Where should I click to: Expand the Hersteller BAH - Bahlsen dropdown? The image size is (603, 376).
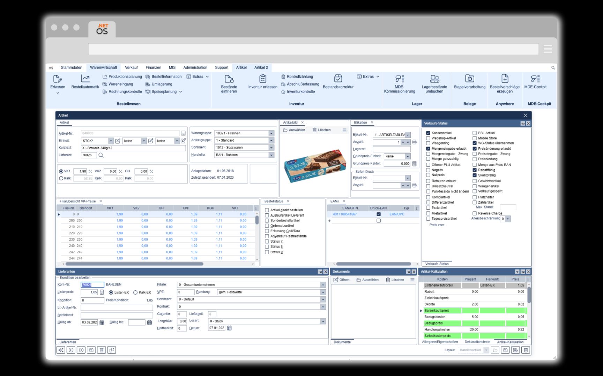[x=271, y=155]
